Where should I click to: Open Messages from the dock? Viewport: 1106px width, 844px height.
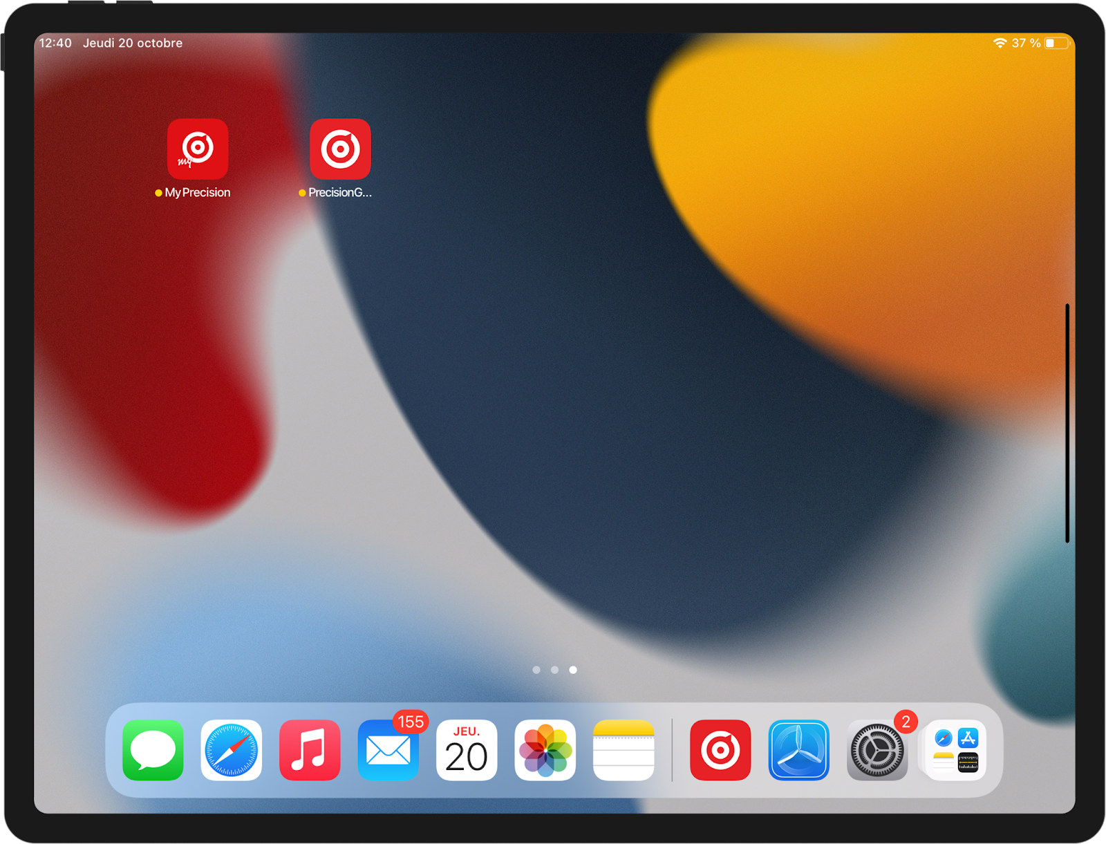pos(153,750)
